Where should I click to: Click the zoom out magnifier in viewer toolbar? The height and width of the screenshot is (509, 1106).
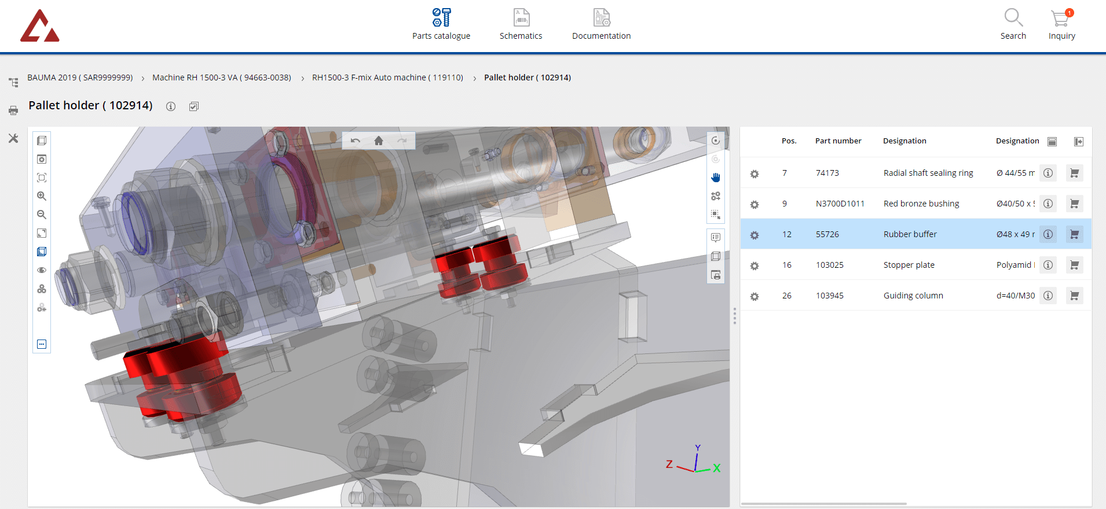pos(42,215)
